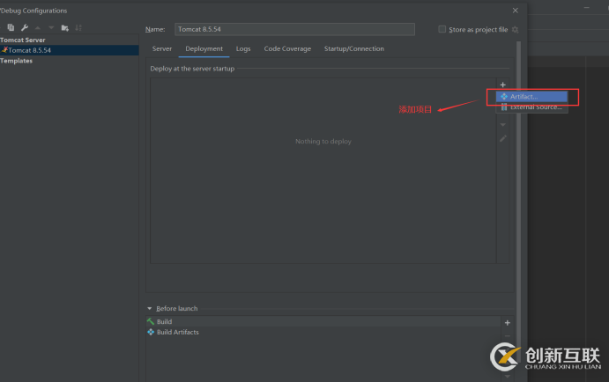609x382 pixels.
Task: Open the Code Coverage tab
Action: click(x=287, y=49)
